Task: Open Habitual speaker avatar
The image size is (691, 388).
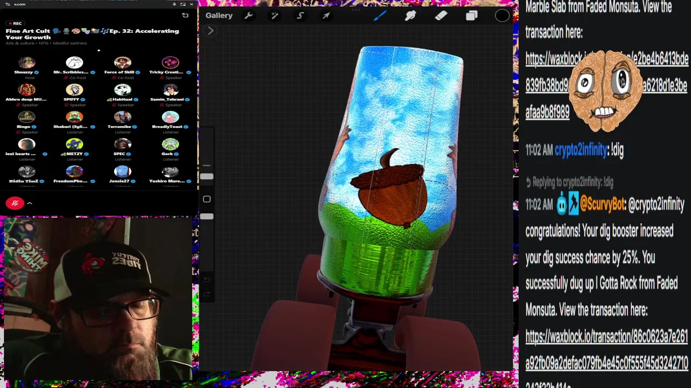Action: tap(123, 90)
